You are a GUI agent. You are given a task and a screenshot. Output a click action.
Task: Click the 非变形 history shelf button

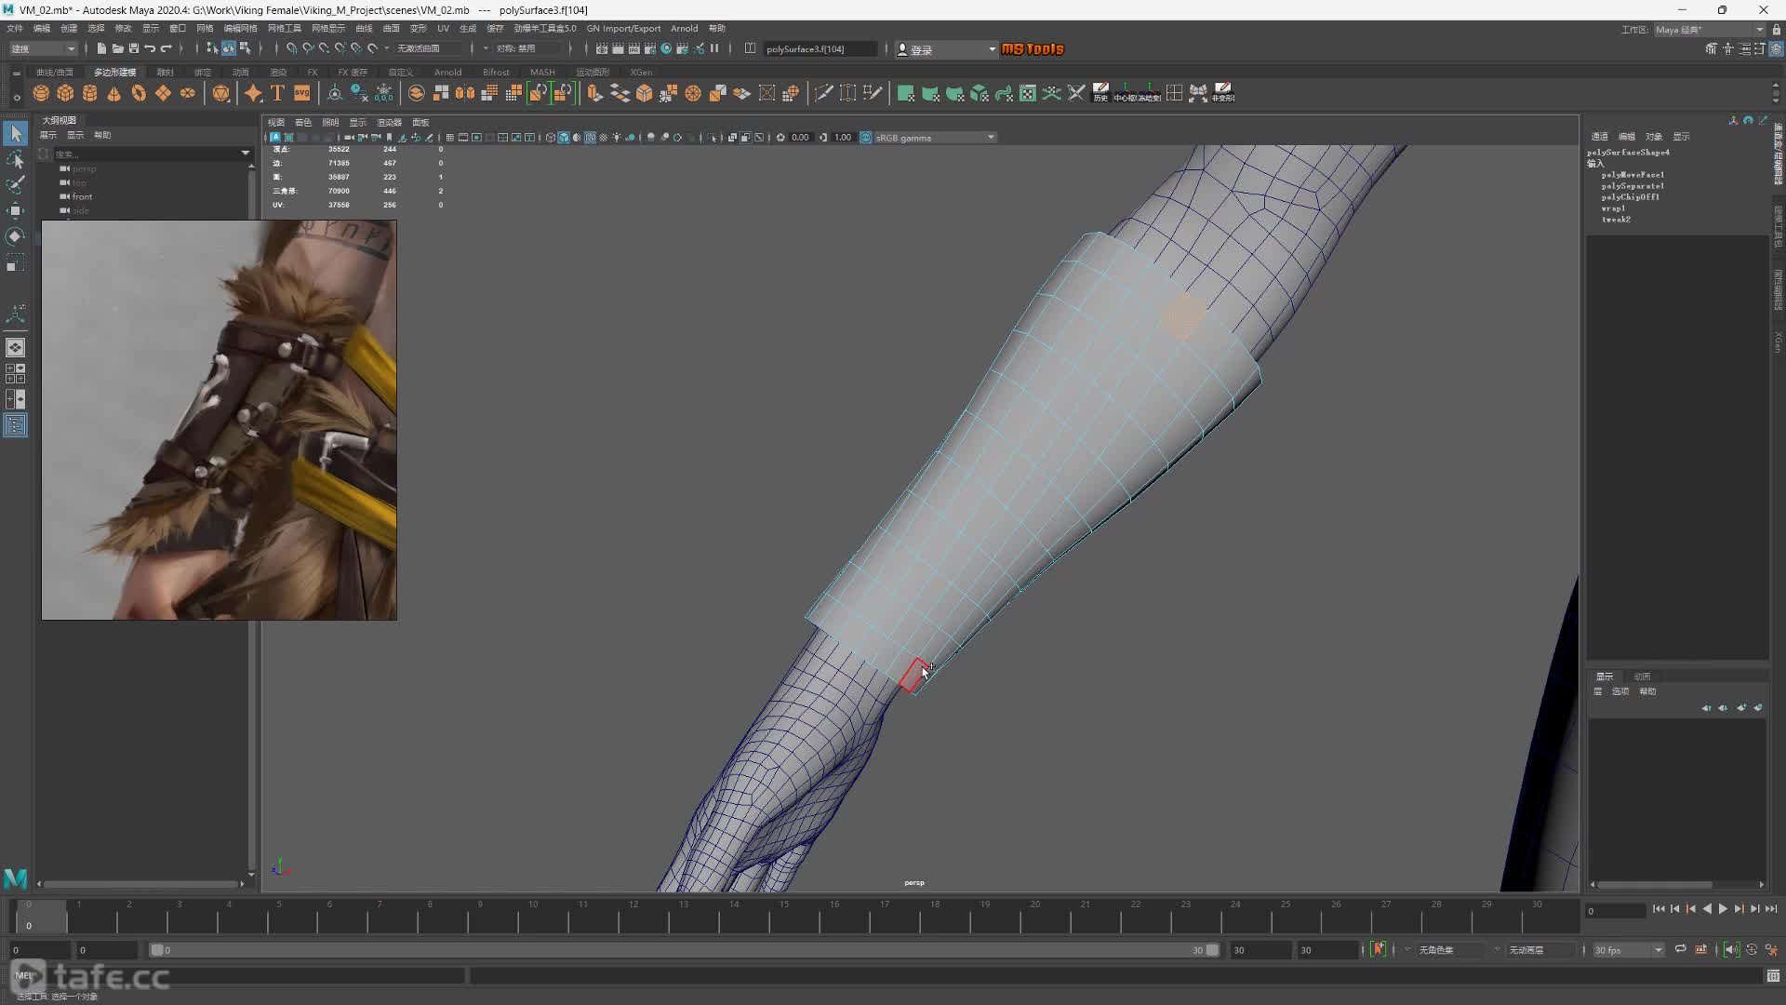[1223, 93]
